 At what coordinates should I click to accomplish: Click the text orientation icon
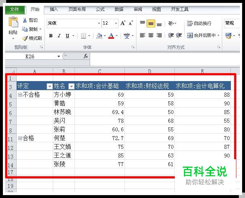click(171, 24)
